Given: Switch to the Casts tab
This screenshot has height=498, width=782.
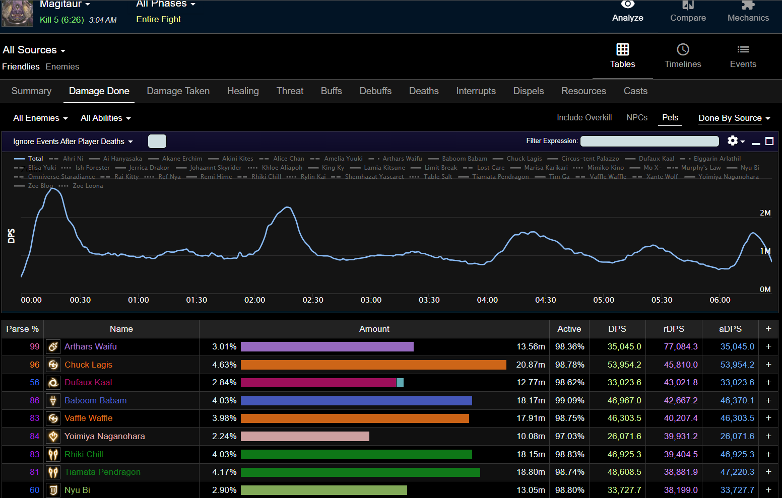Looking at the screenshot, I should pyautogui.click(x=635, y=91).
